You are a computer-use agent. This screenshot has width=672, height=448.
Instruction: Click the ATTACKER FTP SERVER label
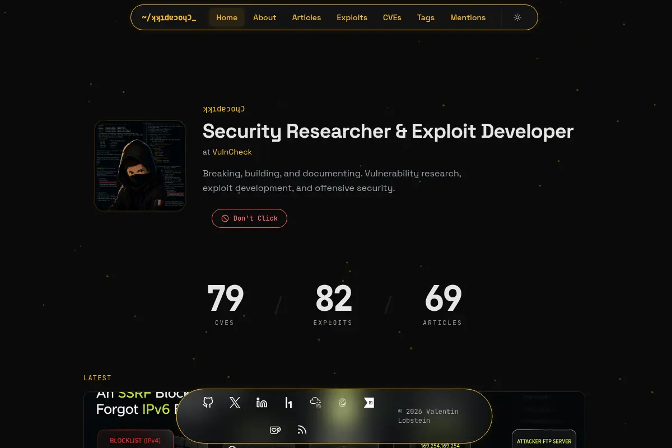point(544,441)
